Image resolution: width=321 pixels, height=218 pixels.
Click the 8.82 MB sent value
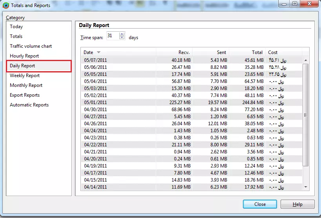click(219, 67)
